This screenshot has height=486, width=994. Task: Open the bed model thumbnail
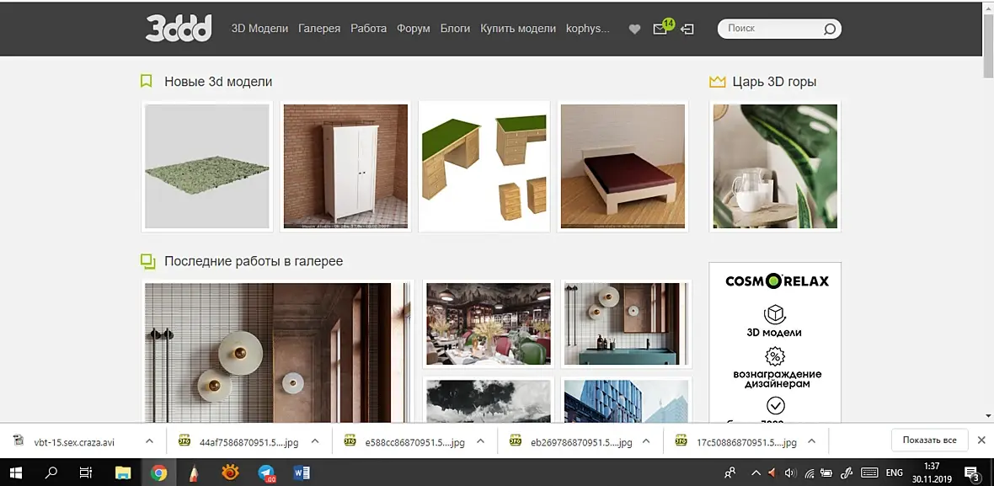click(x=623, y=166)
